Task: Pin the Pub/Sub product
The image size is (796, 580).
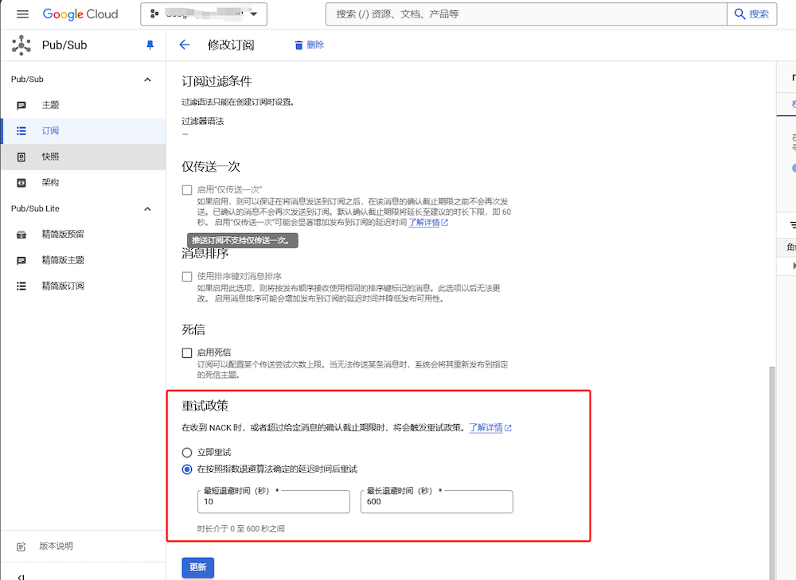Action: coord(150,45)
